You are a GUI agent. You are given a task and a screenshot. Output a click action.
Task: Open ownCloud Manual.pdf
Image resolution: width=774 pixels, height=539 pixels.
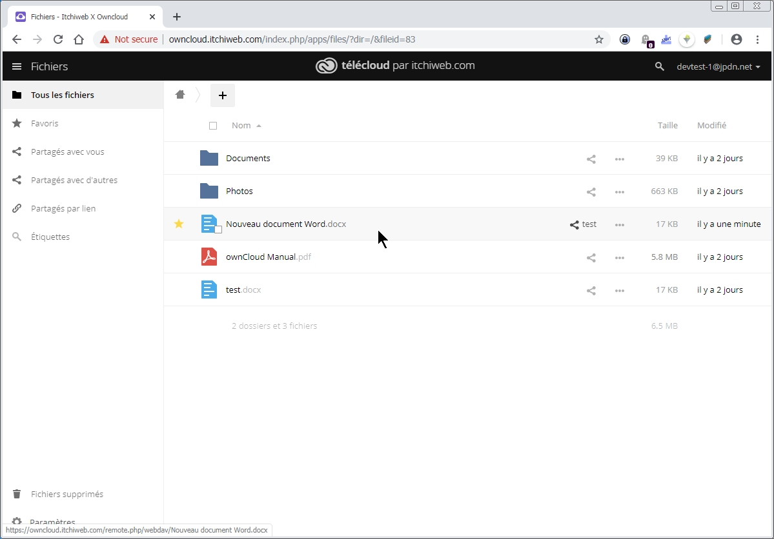[268, 257]
